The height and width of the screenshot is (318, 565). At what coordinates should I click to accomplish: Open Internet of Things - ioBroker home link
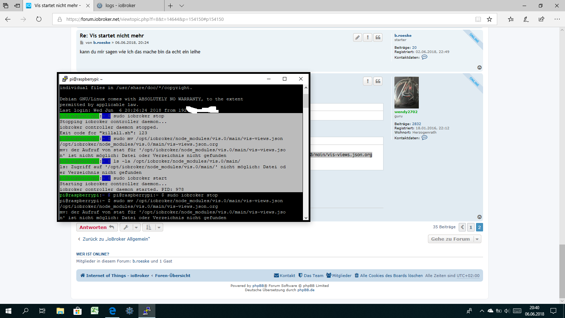(115, 276)
